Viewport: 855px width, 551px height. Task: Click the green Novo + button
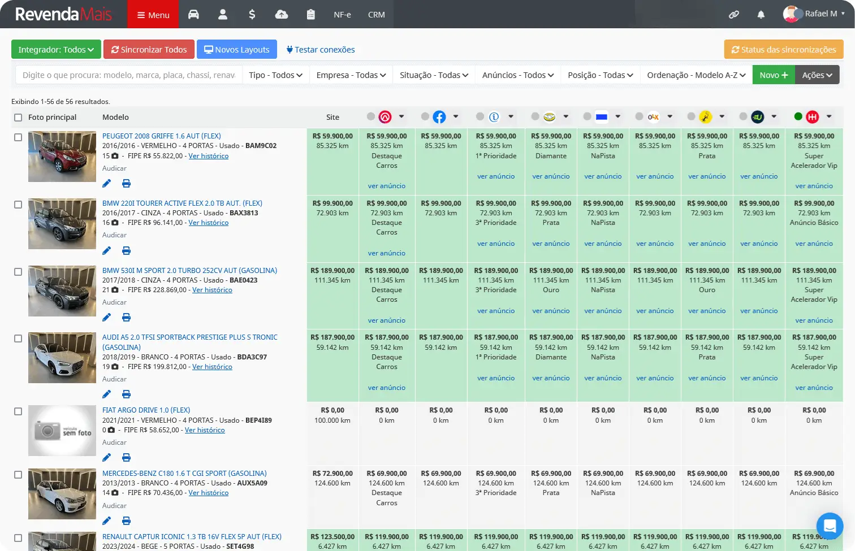[774, 75]
